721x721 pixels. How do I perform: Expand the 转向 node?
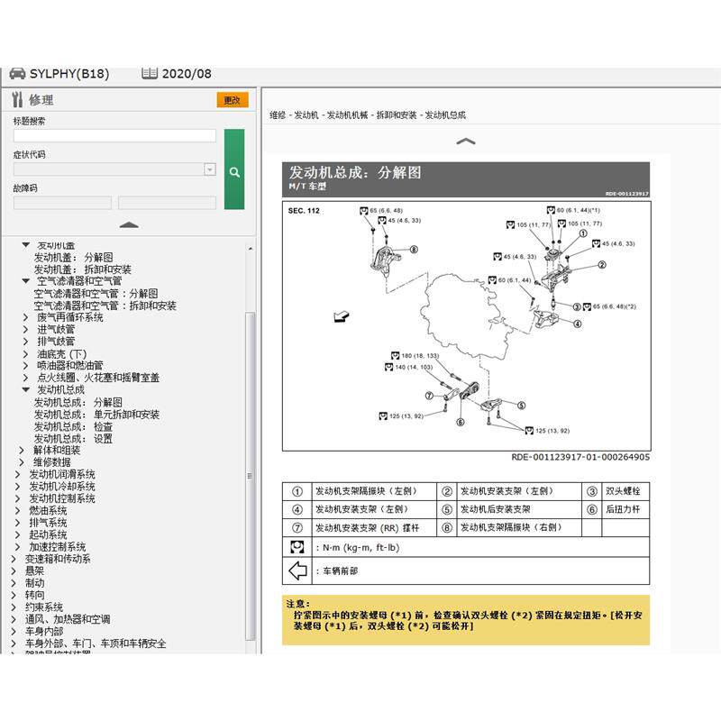14,595
